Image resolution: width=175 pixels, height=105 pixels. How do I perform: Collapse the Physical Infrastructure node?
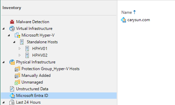tap(4, 62)
